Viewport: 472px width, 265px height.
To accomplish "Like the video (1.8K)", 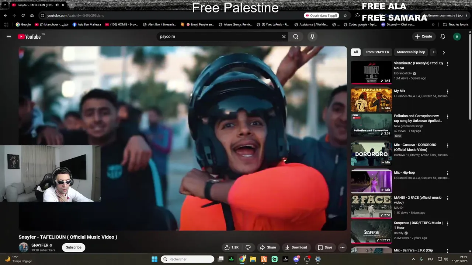I will 232,247.
